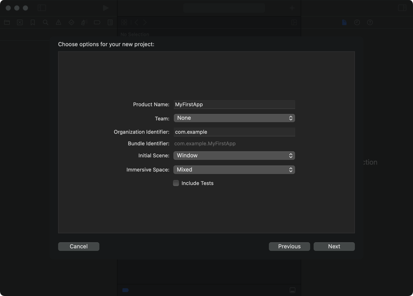Open the Find navigator magnifier icon
Screen dimensions: 413x296
46,22
